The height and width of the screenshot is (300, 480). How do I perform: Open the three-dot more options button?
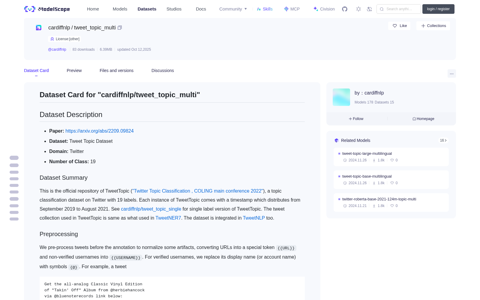pyautogui.click(x=451, y=73)
